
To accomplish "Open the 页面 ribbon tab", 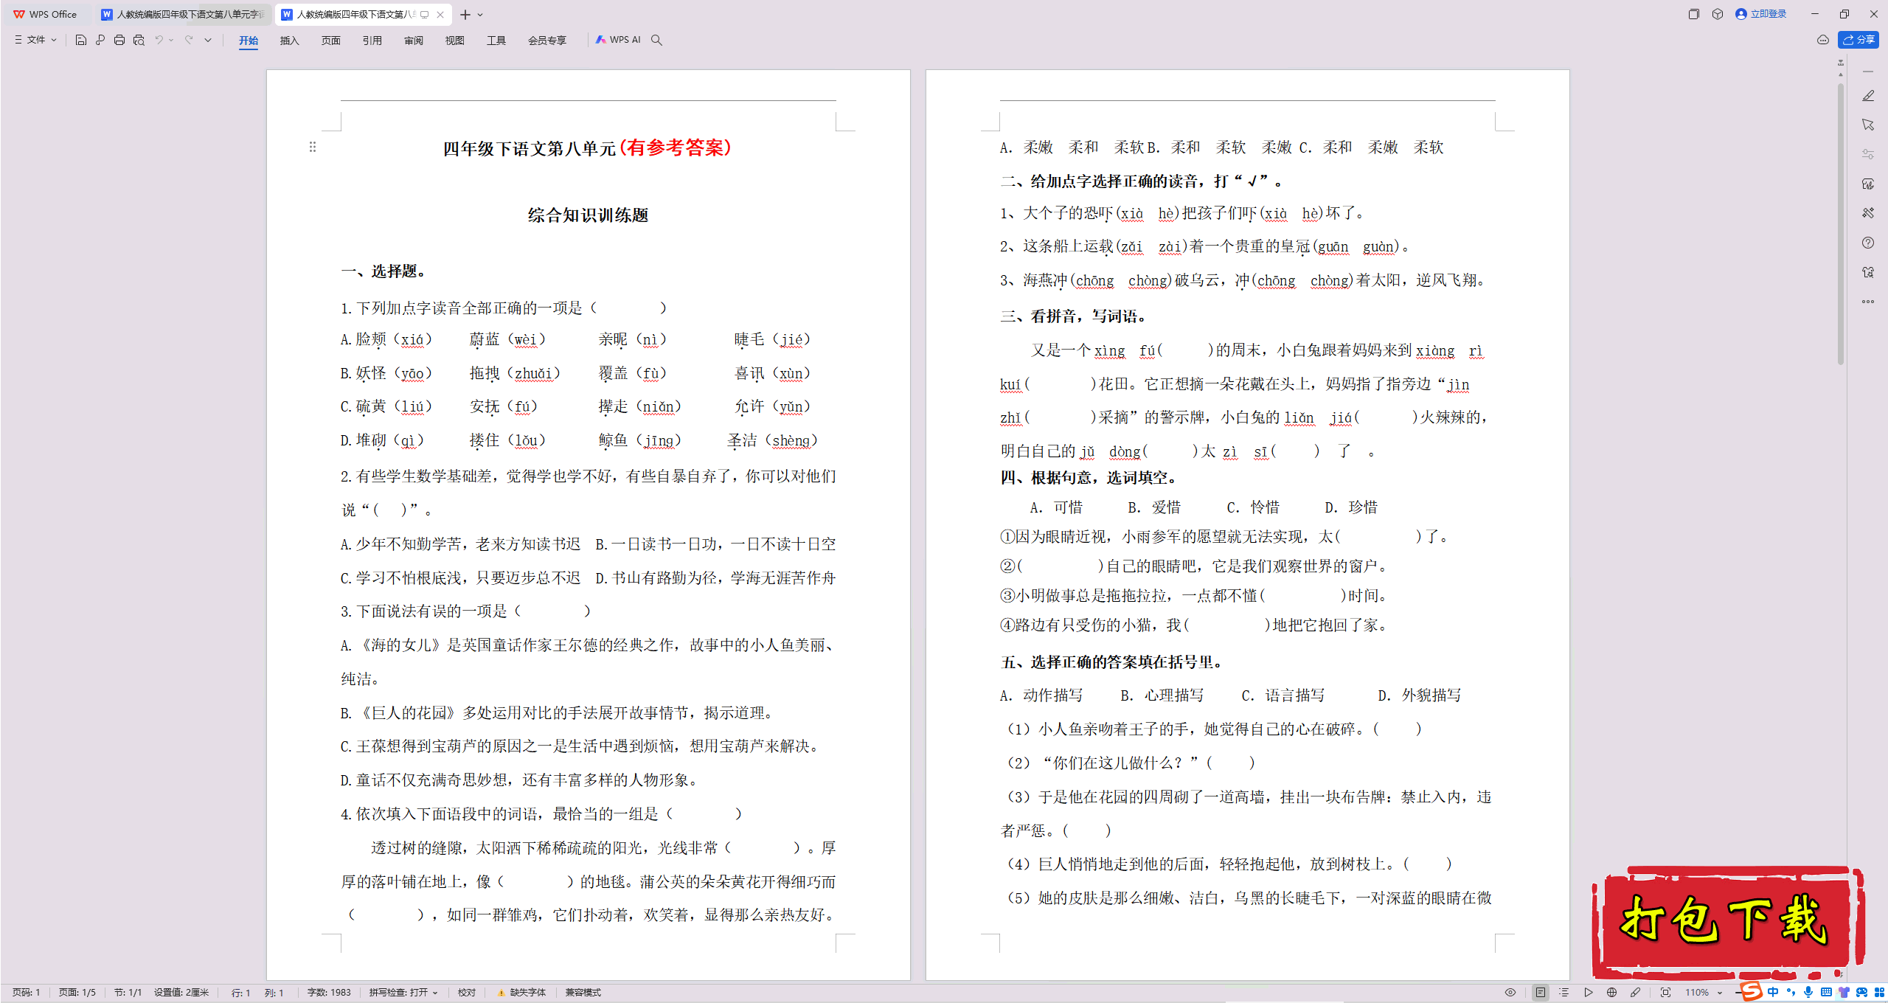I will click(x=330, y=41).
